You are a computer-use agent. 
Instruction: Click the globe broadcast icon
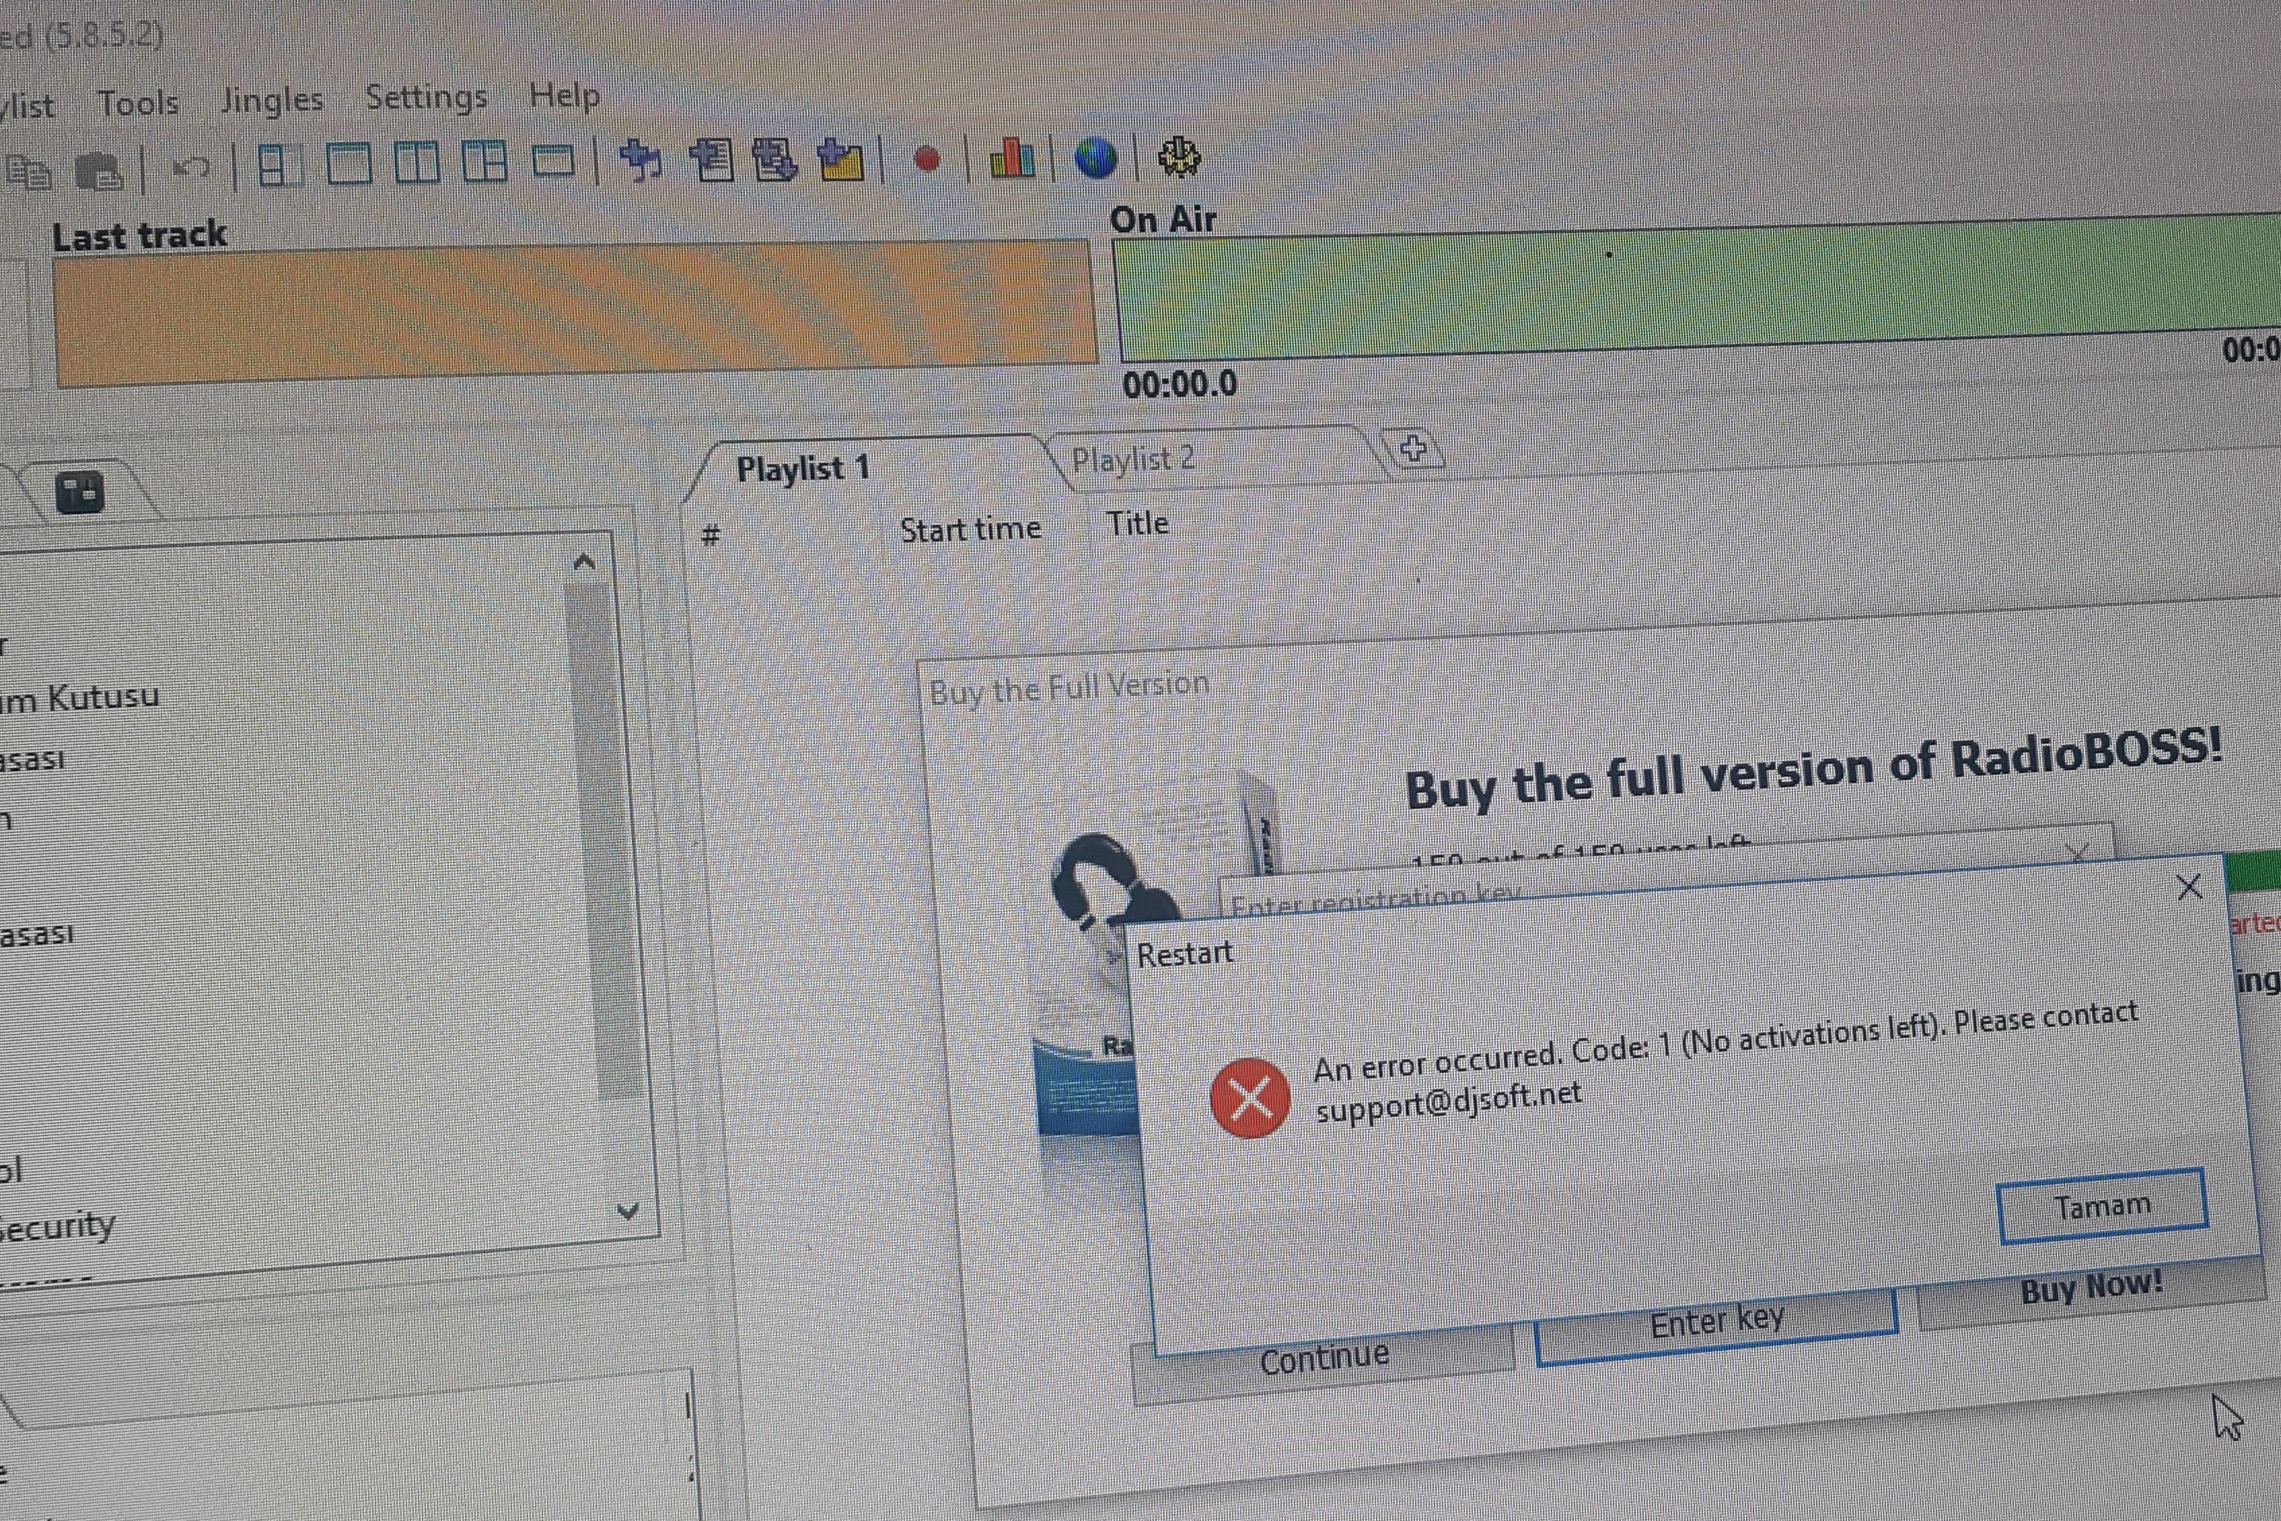1096,158
